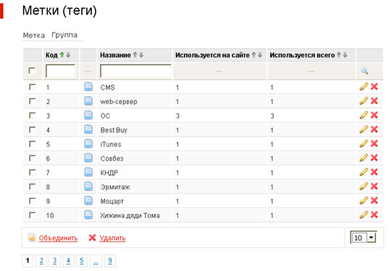Sort Используется на сайте descending
389x271 pixels.
point(260,55)
